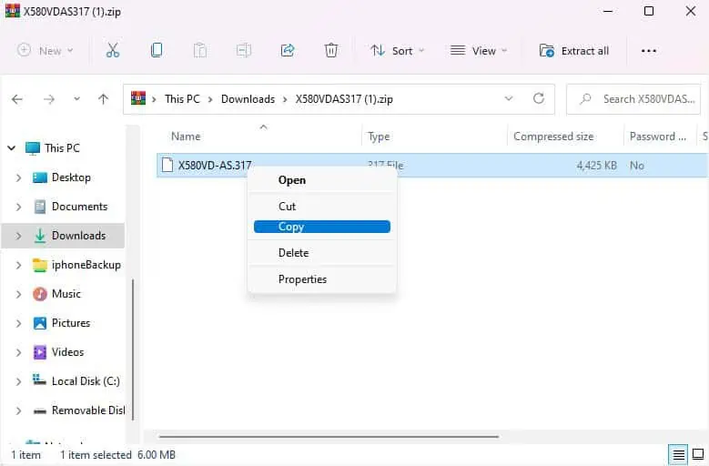709x466 pixels.
Task: Navigate back using the Back arrow
Action: click(x=17, y=99)
